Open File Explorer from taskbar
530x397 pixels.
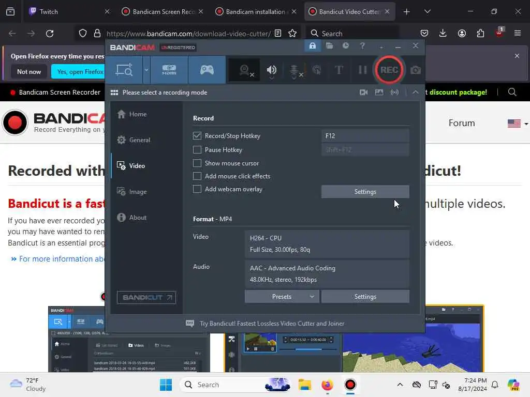pyautogui.click(x=304, y=385)
